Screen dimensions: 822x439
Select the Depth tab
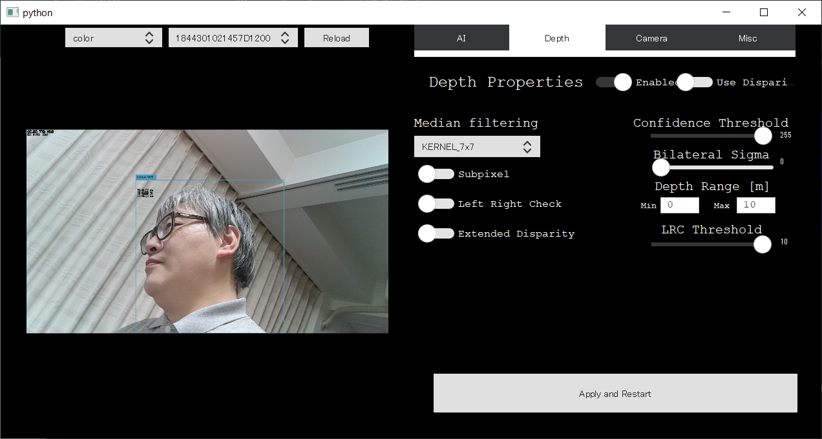click(556, 38)
